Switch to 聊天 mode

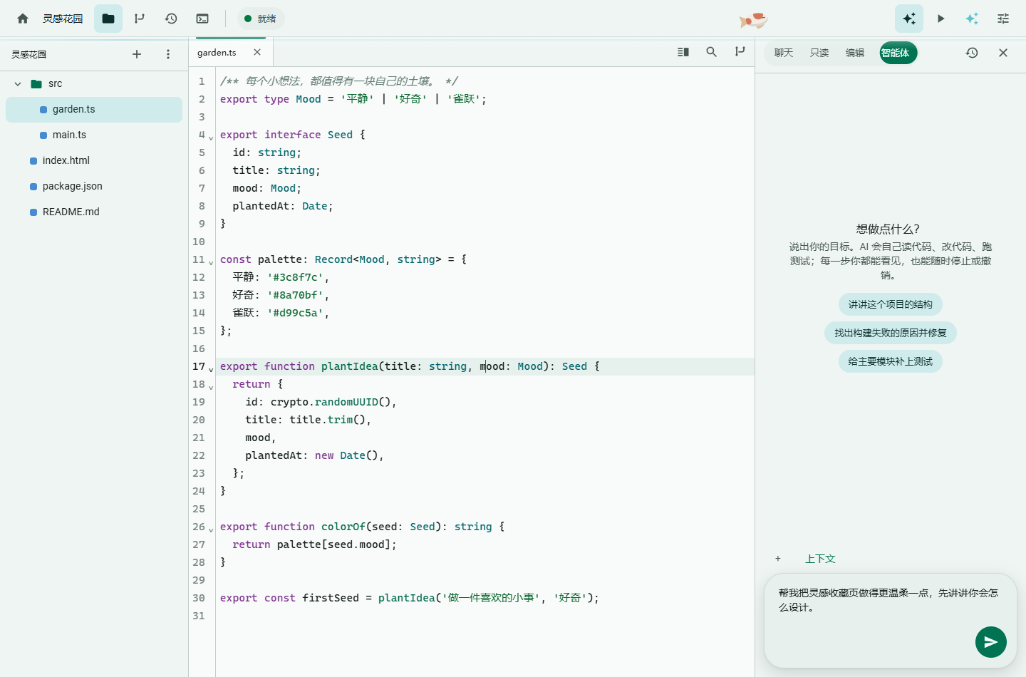[784, 53]
